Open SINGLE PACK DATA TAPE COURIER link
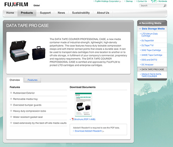Viewport: 173px width, 147px height. click(151, 75)
